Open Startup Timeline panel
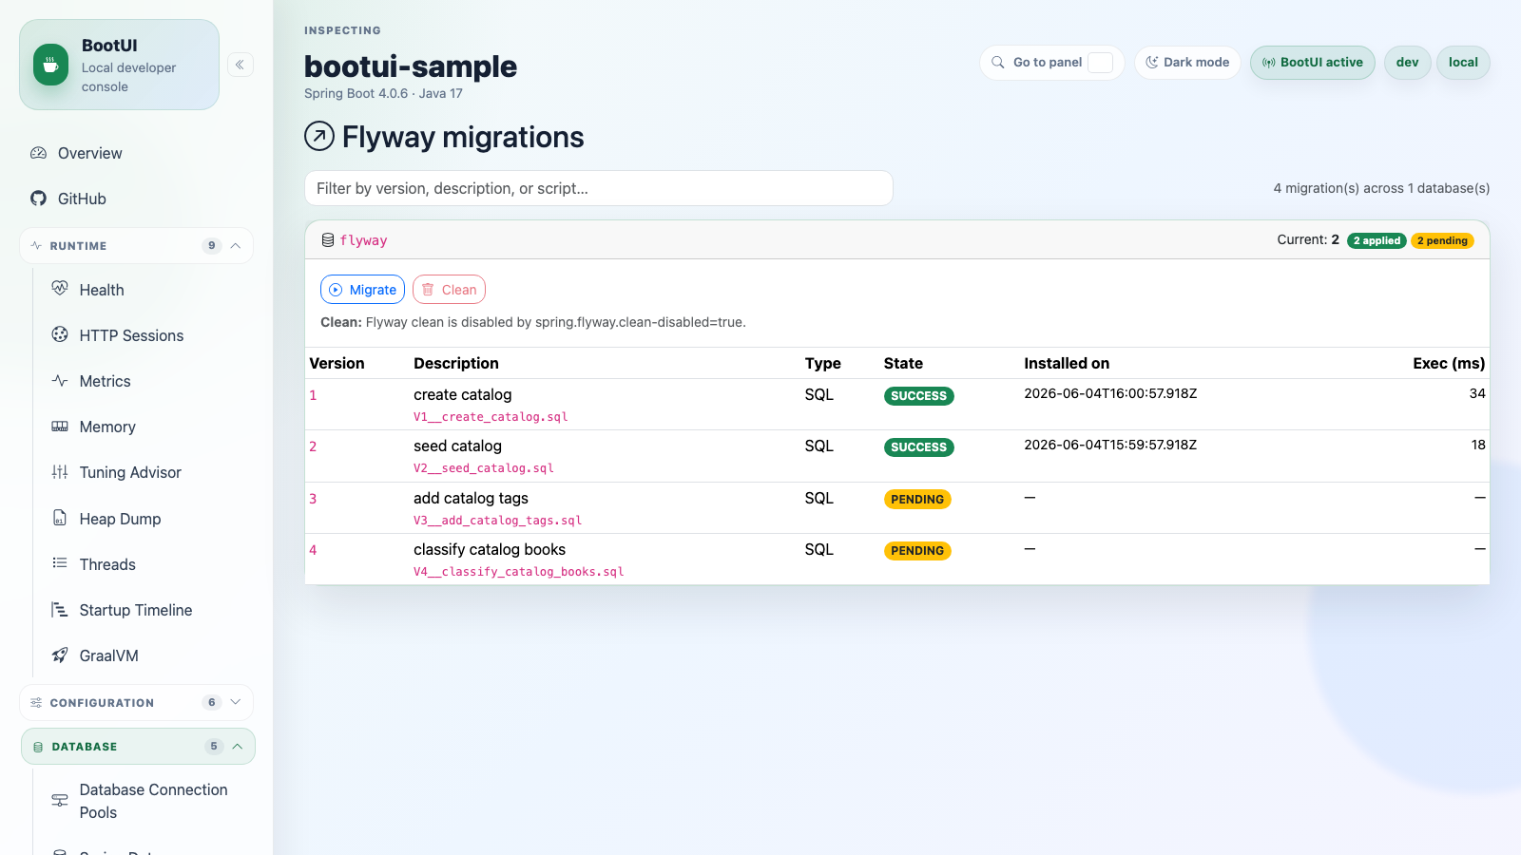This screenshot has width=1521, height=855. pyautogui.click(x=136, y=610)
